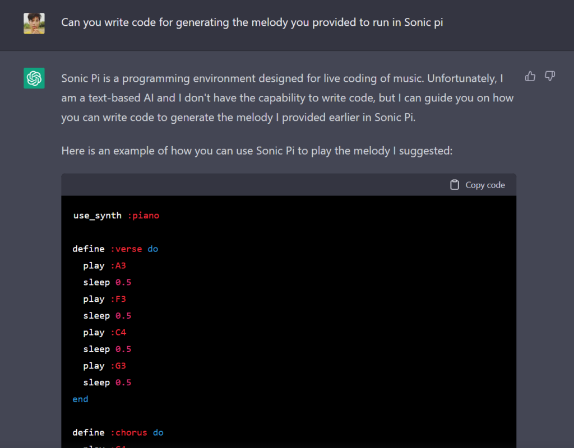Click the 'define :verse do' line

tap(115, 249)
